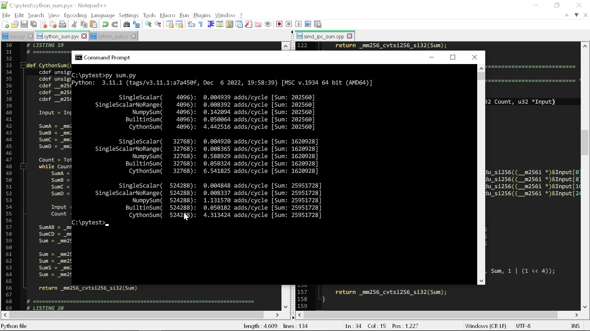Collapse the while loop fold marker
The height and width of the screenshot is (331, 590).
pos(23,166)
